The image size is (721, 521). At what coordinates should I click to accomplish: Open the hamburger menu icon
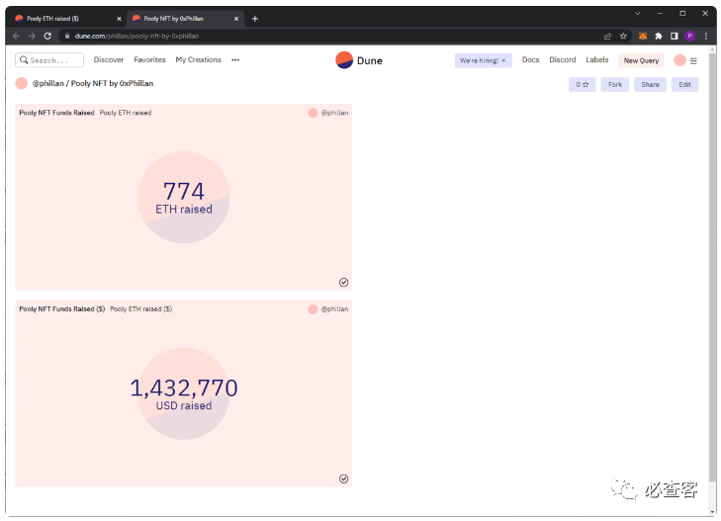693,60
